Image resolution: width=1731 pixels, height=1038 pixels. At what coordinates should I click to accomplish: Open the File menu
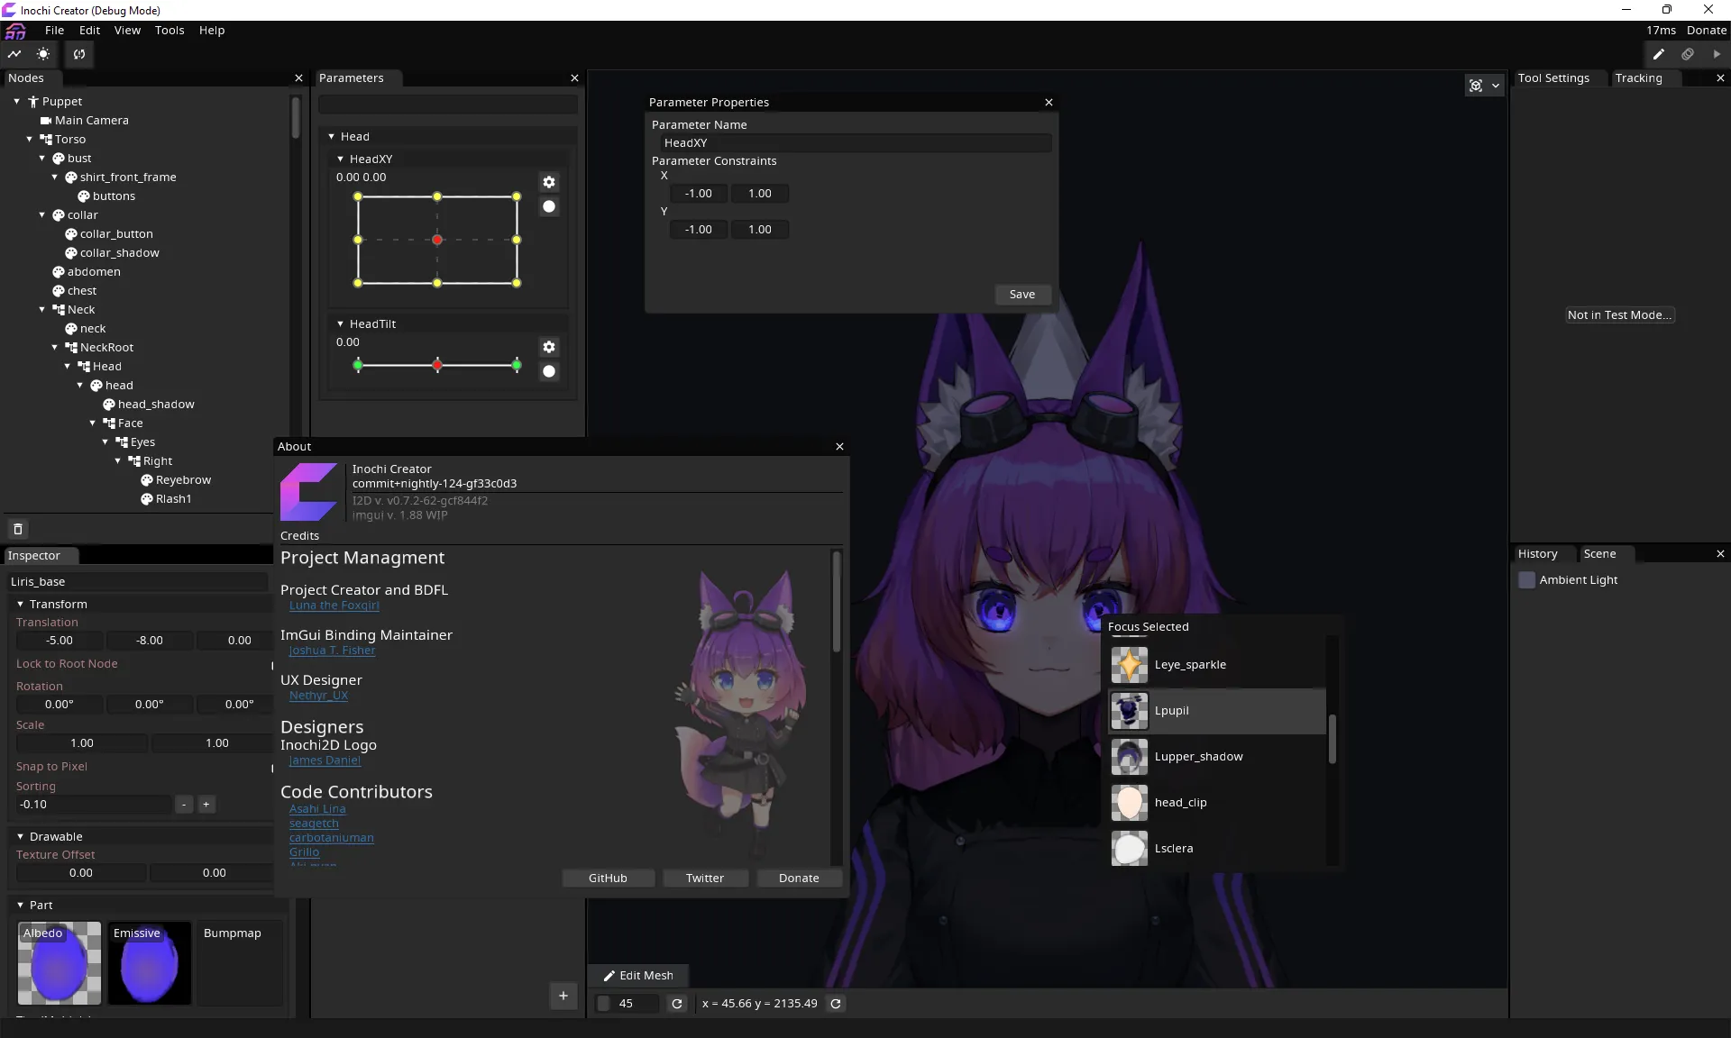(x=54, y=31)
